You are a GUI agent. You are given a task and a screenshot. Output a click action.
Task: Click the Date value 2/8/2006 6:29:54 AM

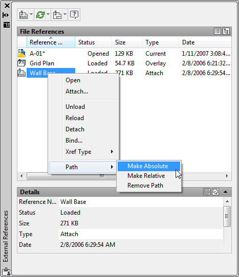coord(88,245)
